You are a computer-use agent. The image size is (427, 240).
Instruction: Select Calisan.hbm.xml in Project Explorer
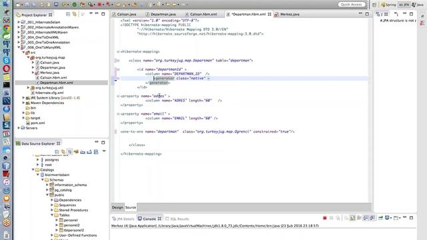point(53,77)
